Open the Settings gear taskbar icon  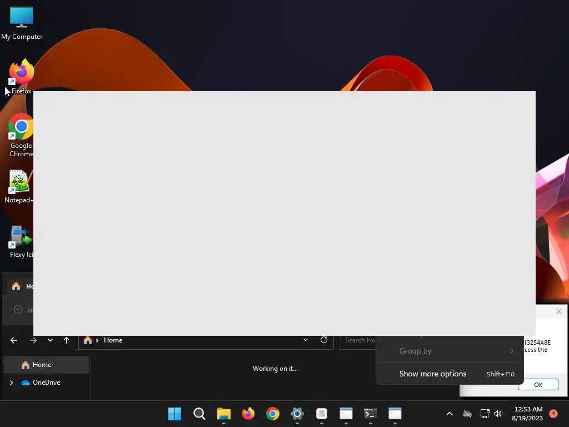(297, 414)
